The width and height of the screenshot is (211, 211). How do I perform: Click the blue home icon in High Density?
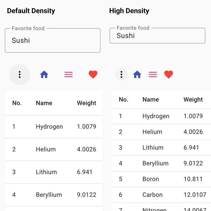137,74
